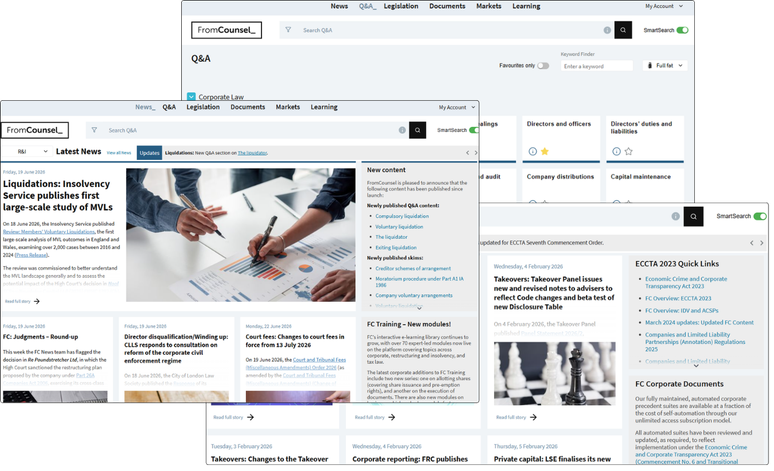Viewport: 774px width, 471px height.
Task: Click the search info icon in News window
Action: (x=402, y=130)
